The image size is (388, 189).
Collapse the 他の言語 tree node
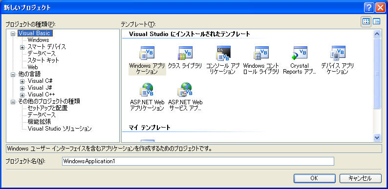[x=13, y=74]
